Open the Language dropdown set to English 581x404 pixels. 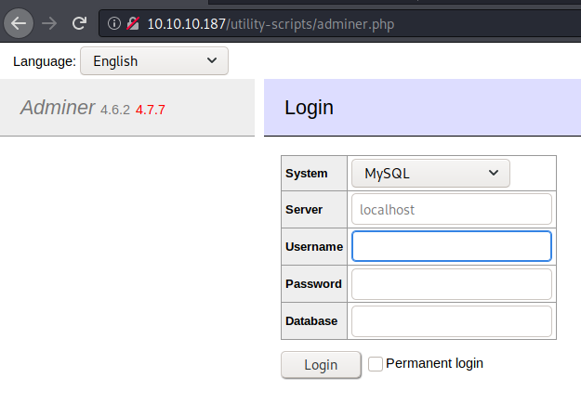[x=153, y=61]
